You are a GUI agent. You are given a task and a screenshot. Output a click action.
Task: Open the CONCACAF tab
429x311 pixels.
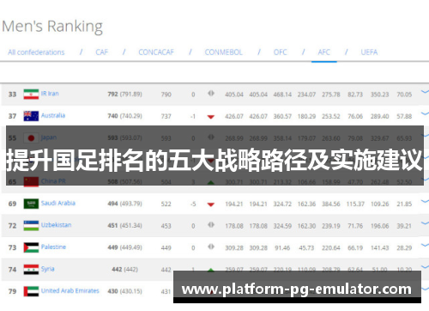pos(156,52)
